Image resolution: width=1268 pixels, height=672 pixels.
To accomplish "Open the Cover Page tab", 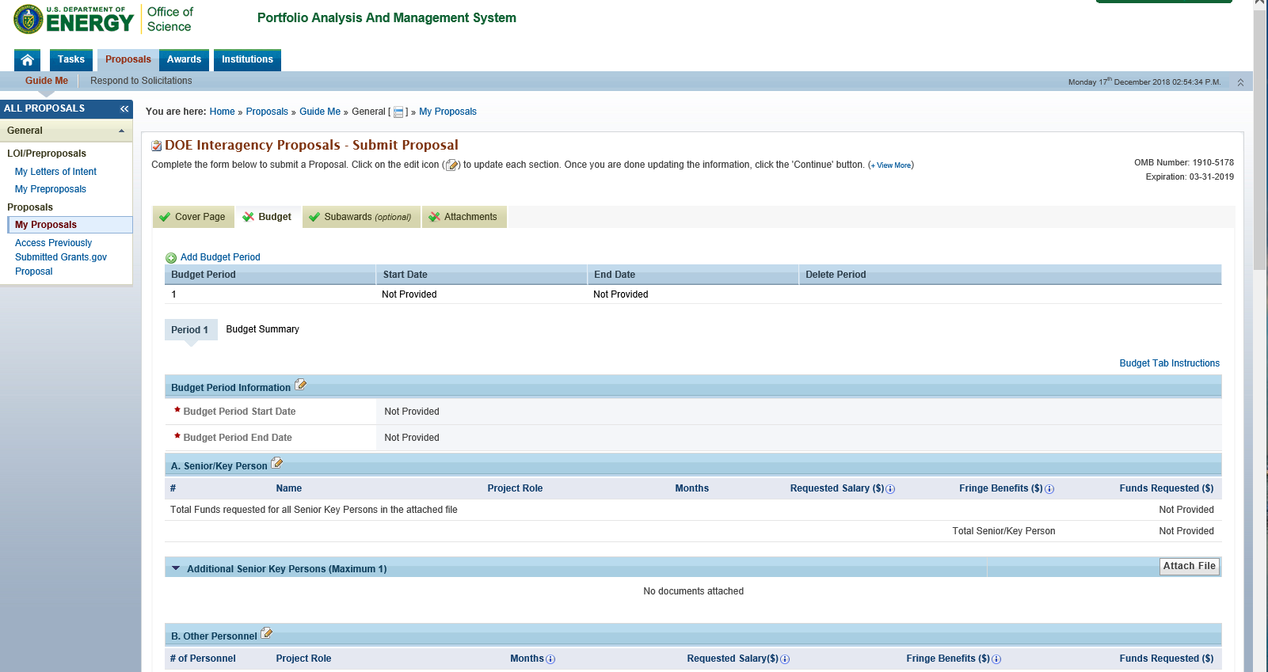I will 193,217.
